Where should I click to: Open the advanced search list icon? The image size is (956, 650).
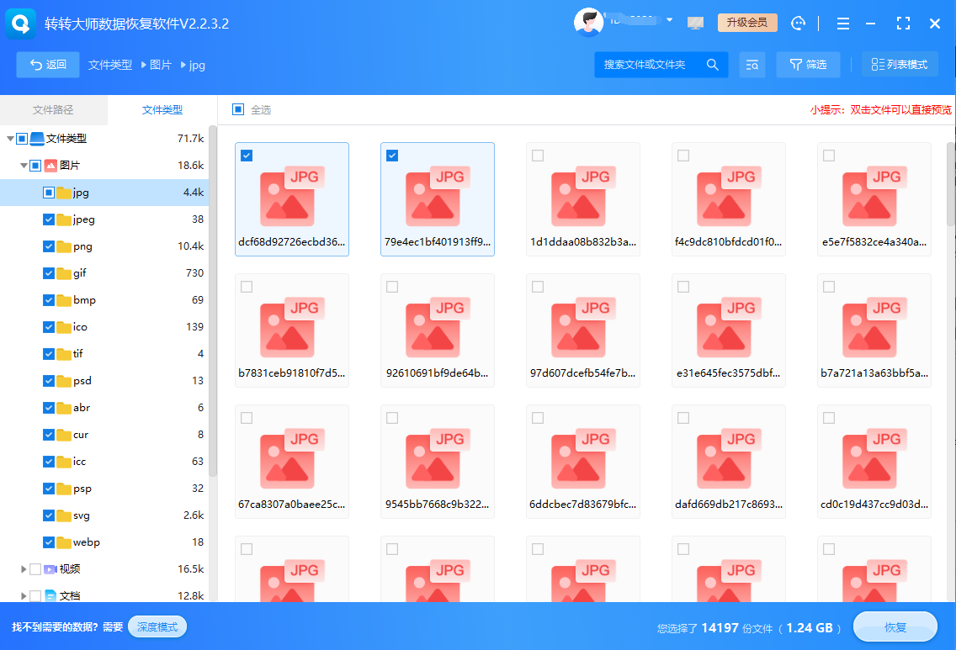[x=752, y=65]
